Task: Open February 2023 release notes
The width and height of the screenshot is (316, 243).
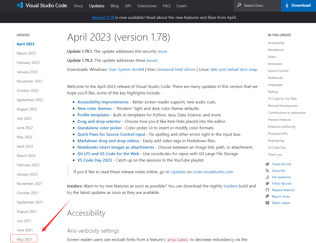Action: 28,63
